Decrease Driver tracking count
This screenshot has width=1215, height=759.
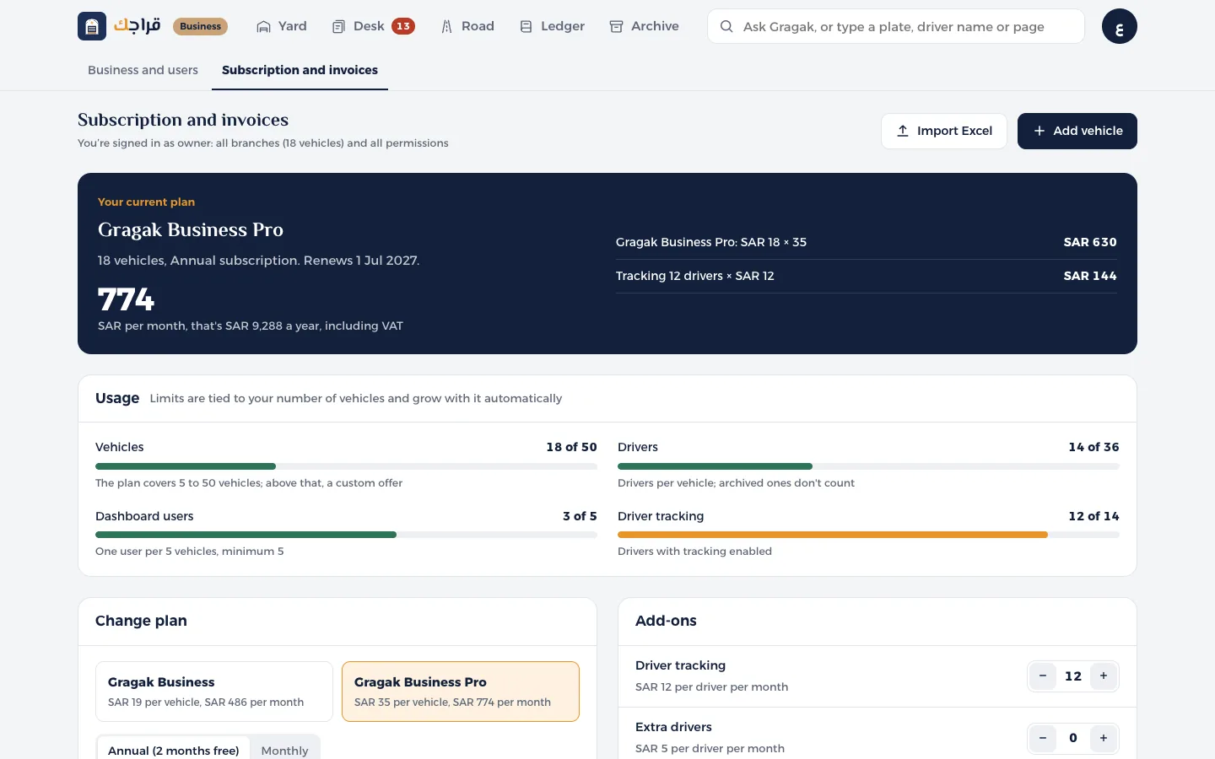pyautogui.click(x=1043, y=676)
